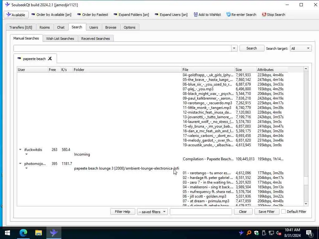
Task: Open the Users tab
Action: point(93,27)
